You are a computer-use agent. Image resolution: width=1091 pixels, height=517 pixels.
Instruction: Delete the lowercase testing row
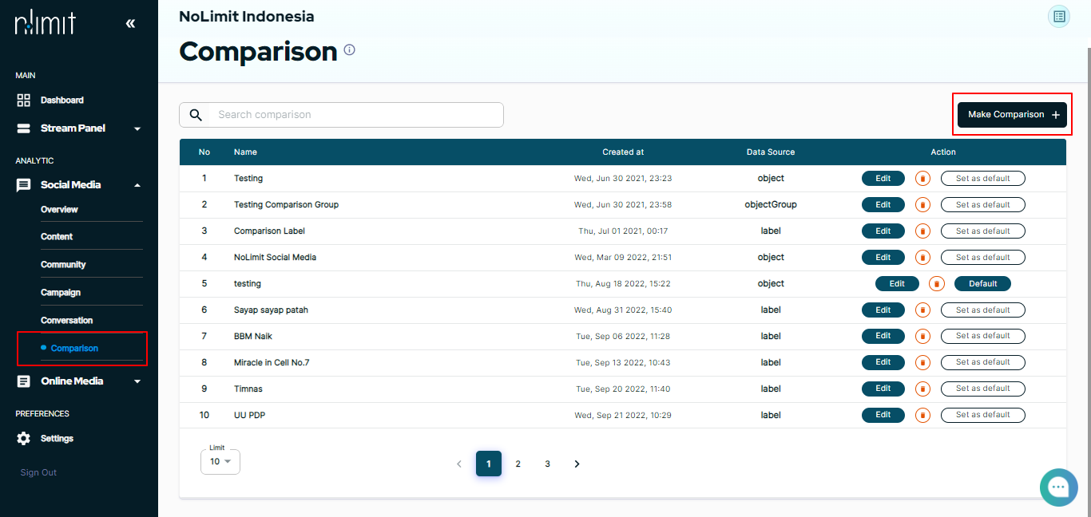tap(937, 284)
